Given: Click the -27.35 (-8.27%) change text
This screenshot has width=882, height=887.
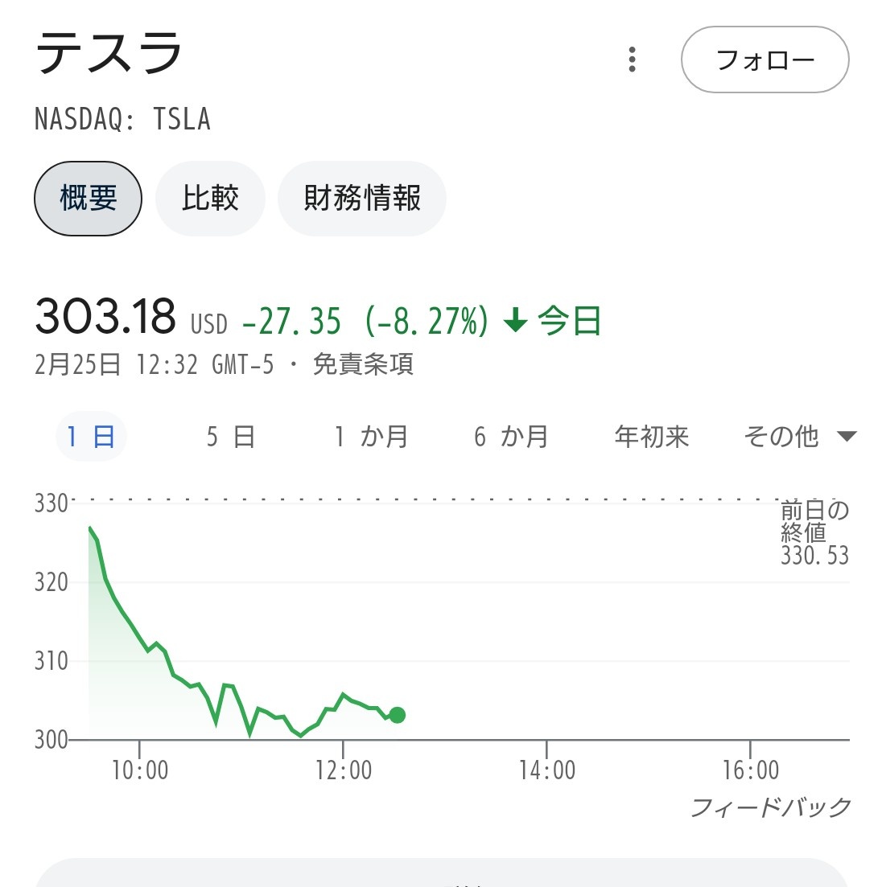Looking at the screenshot, I should tap(365, 322).
